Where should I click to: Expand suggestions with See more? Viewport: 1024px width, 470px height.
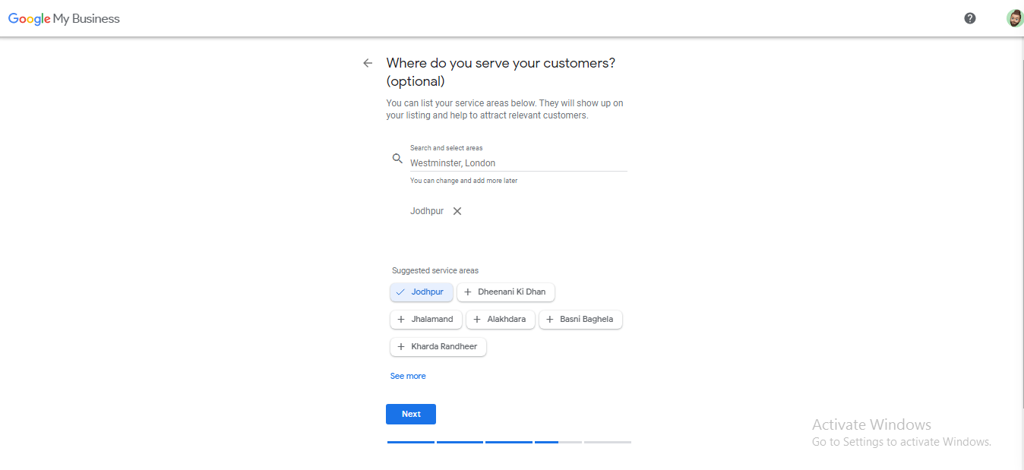408,376
